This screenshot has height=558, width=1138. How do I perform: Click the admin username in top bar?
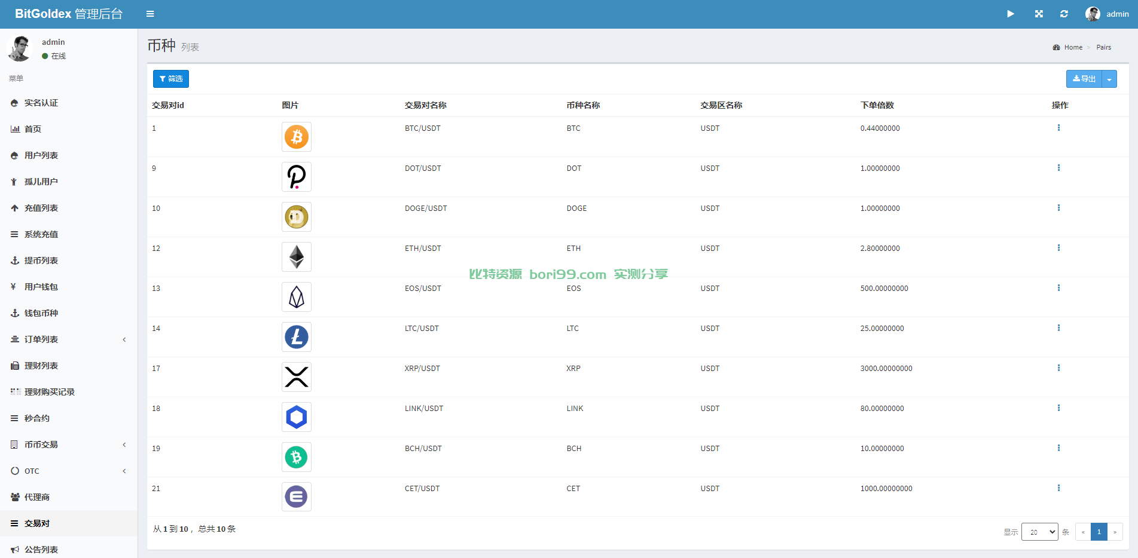pyautogui.click(x=1117, y=14)
